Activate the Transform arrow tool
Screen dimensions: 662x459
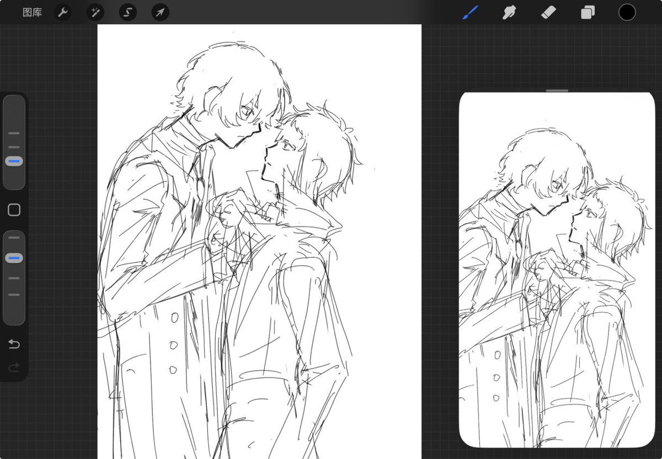(x=160, y=12)
